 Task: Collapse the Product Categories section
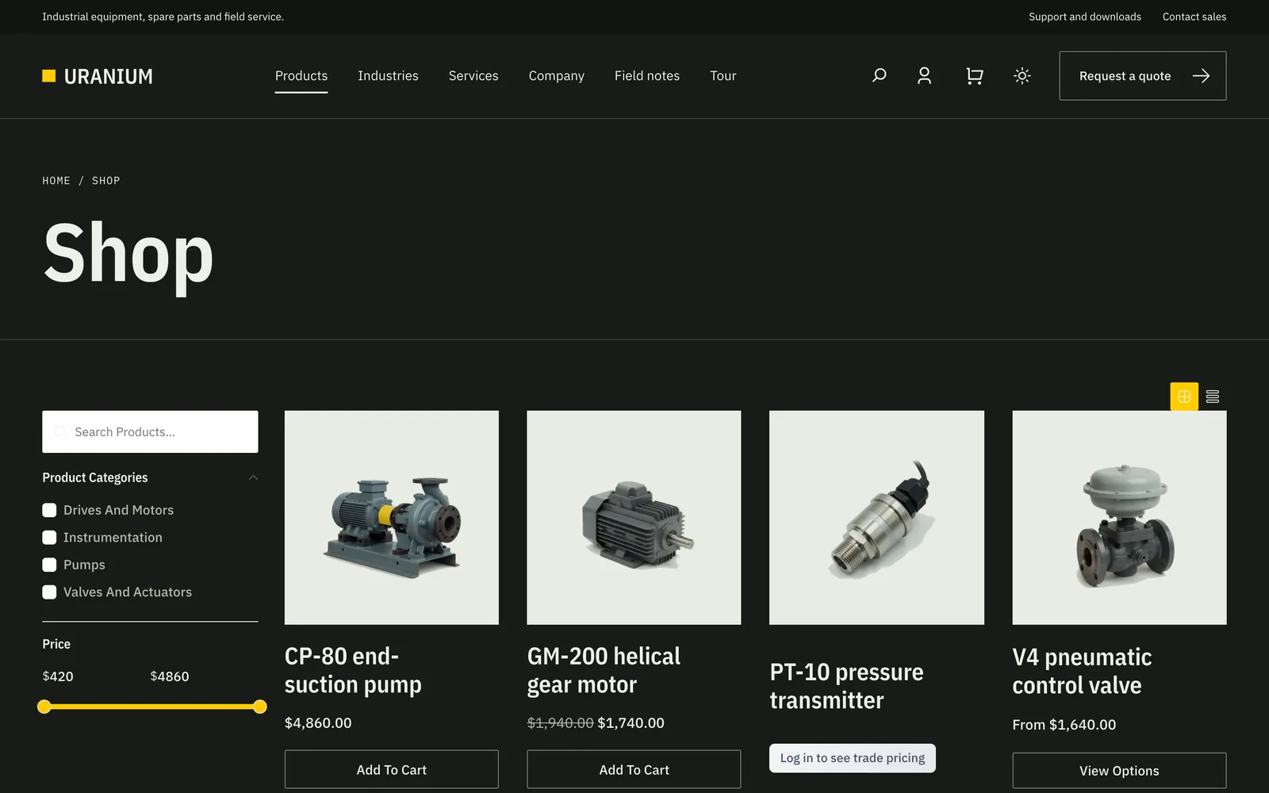coord(253,477)
